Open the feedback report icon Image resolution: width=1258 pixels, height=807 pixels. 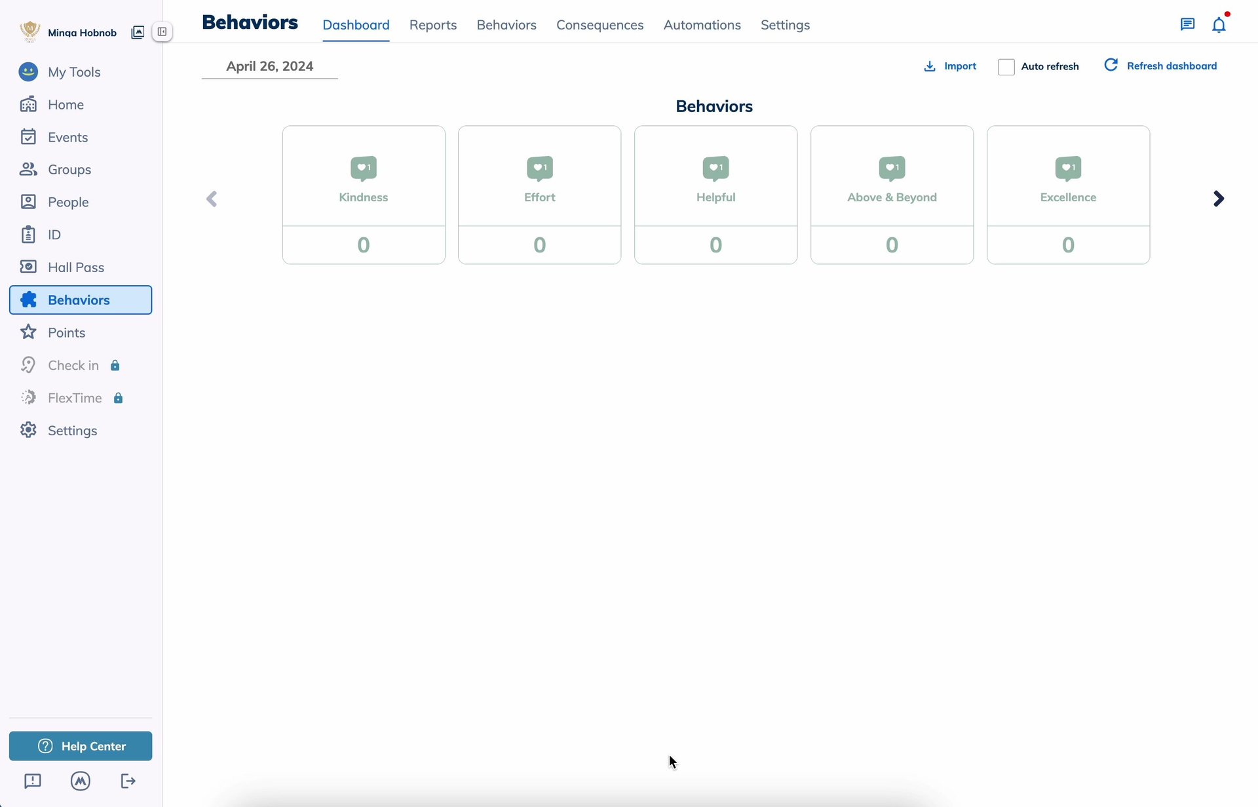(x=33, y=781)
